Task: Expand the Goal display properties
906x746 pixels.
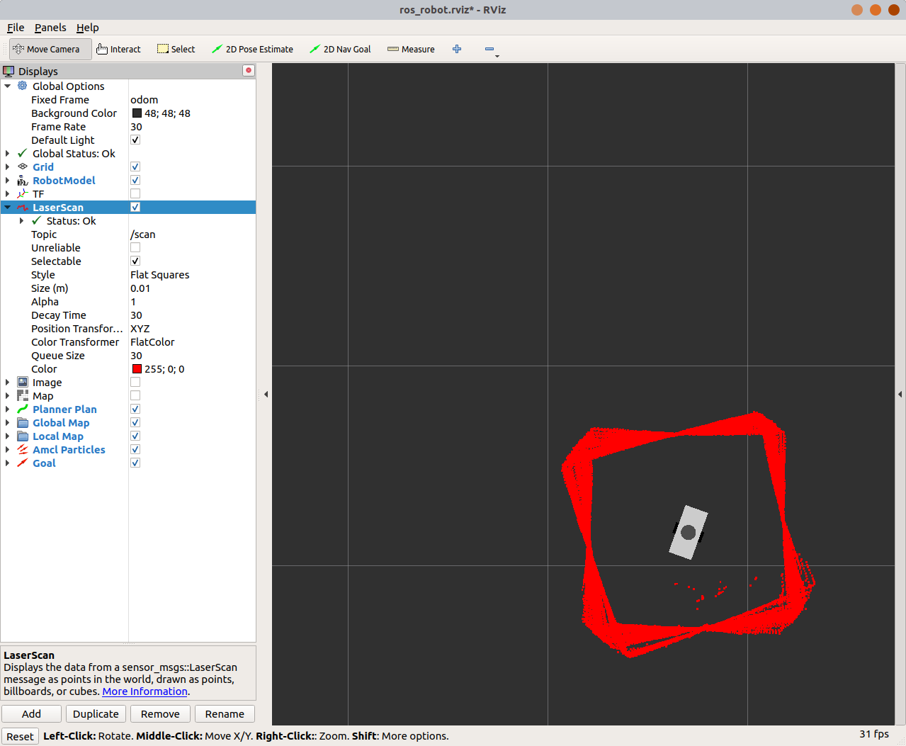Action: [8, 463]
